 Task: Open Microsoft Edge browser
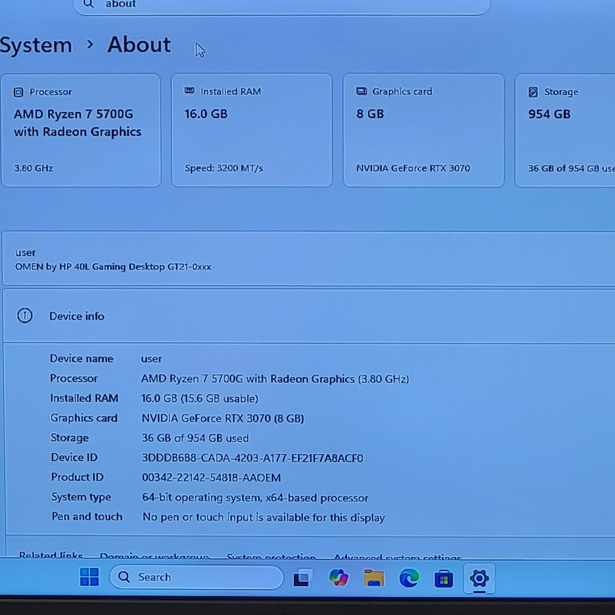coord(409,578)
